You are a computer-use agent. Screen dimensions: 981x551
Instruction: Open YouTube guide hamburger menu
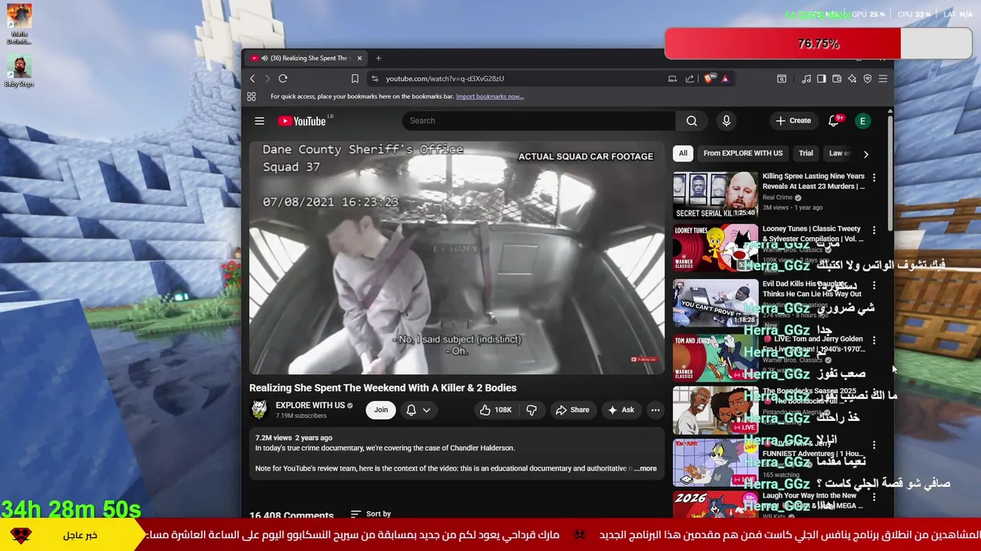coord(260,121)
